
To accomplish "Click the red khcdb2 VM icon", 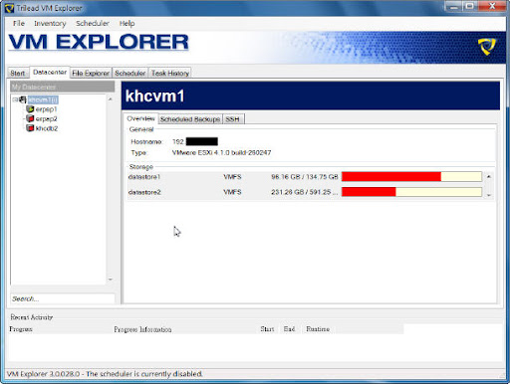I will 30,128.
